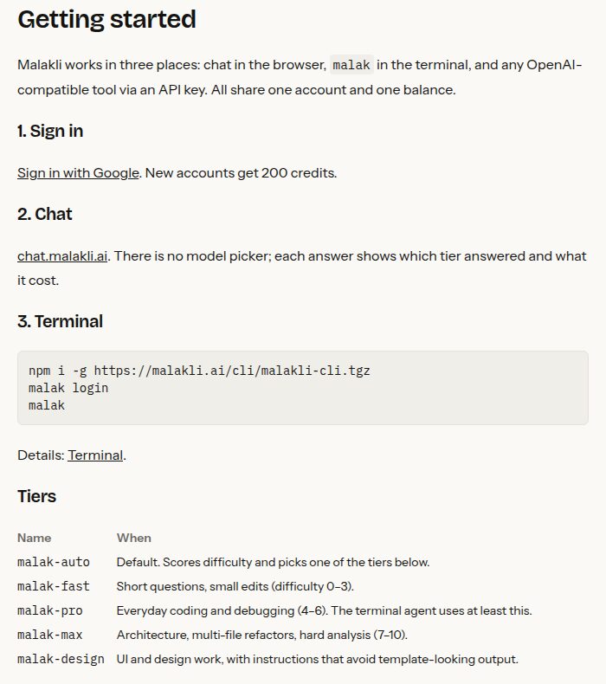
Task: Click the Name column header
Action: (35, 538)
